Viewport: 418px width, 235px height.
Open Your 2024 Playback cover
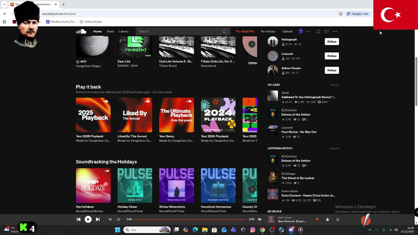218,115
